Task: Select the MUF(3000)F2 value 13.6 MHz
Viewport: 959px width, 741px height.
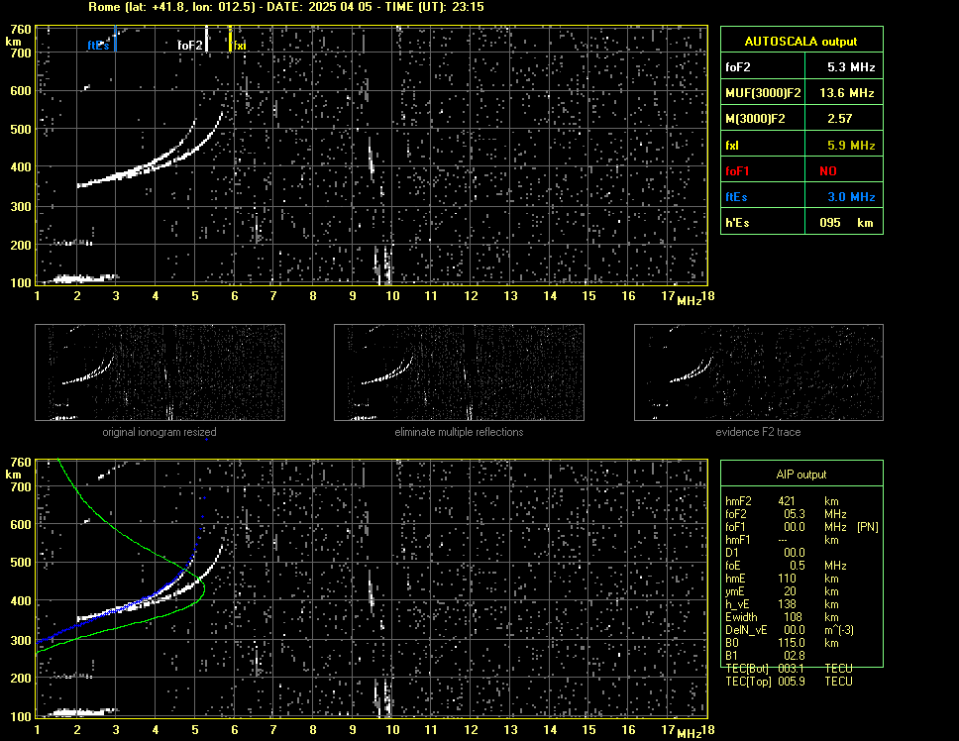Action: [x=847, y=93]
